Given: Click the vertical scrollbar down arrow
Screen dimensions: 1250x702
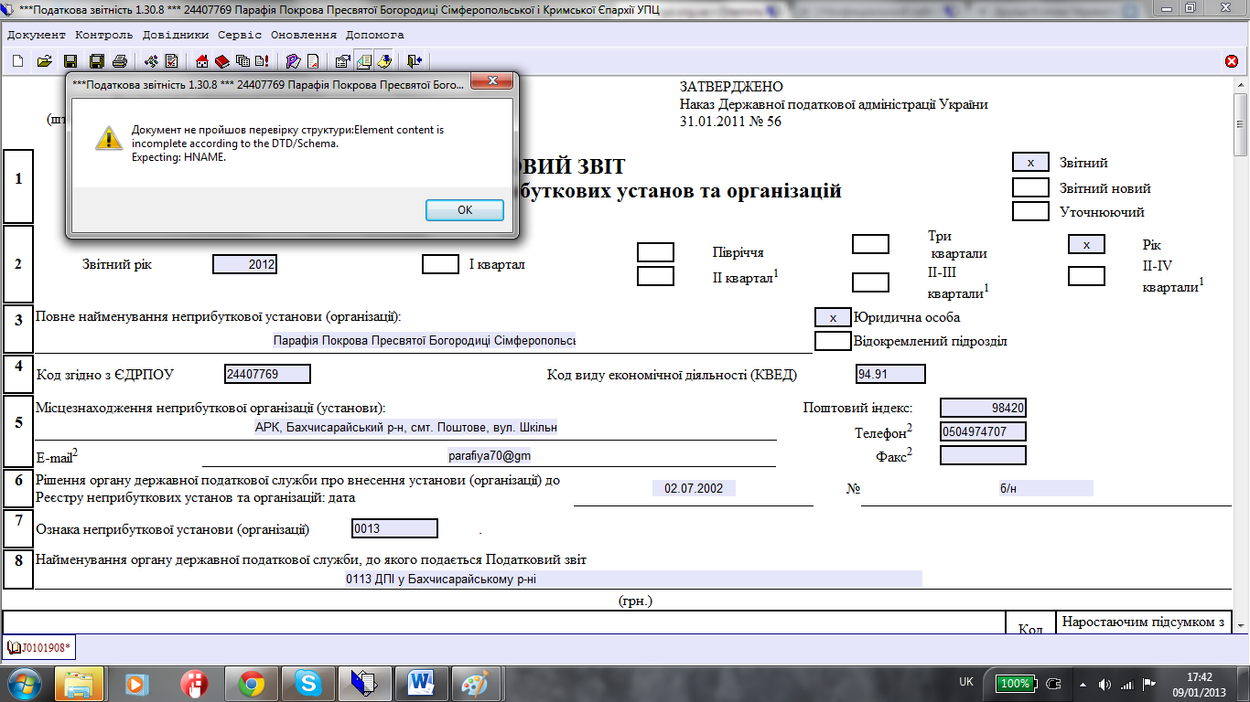Looking at the screenshot, I should click(x=1241, y=624).
